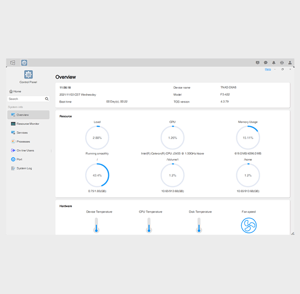
Task: Open the desktop view icon in taskbar
Action: point(13,62)
